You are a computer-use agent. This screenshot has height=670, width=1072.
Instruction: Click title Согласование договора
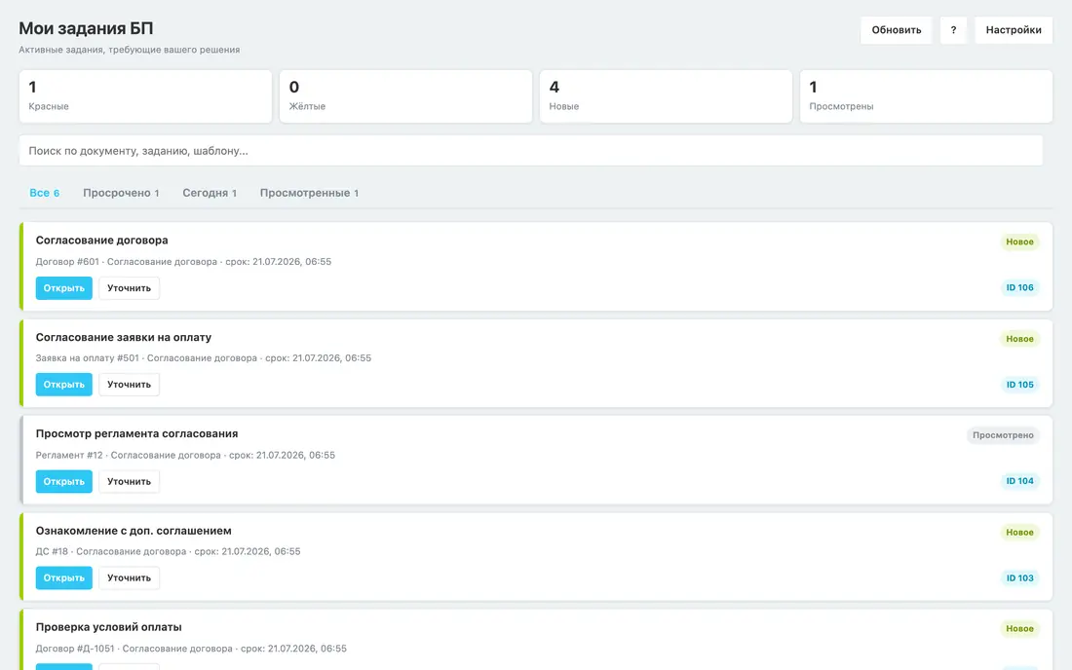click(102, 240)
